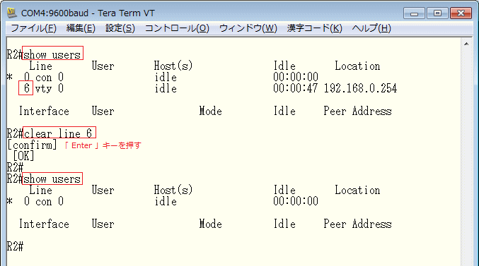Click the first 'Peer Address' header

click(x=357, y=111)
